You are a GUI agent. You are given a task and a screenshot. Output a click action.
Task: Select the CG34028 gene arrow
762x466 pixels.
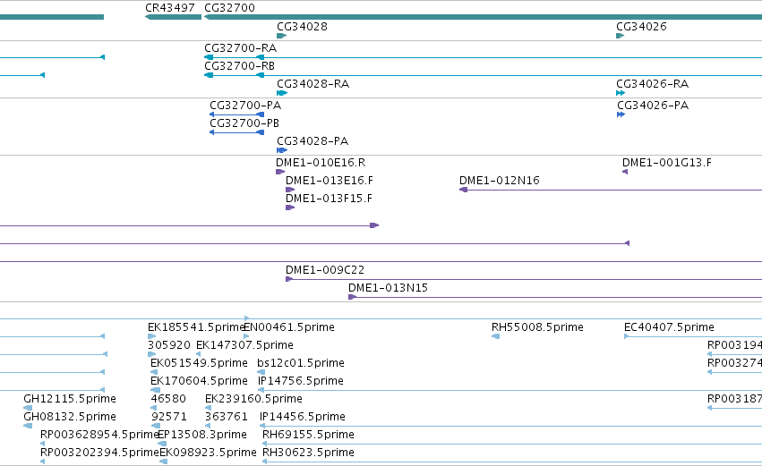(281, 36)
